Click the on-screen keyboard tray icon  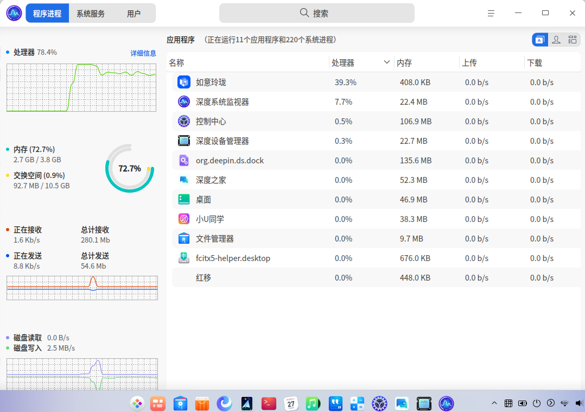click(x=508, y=403)
